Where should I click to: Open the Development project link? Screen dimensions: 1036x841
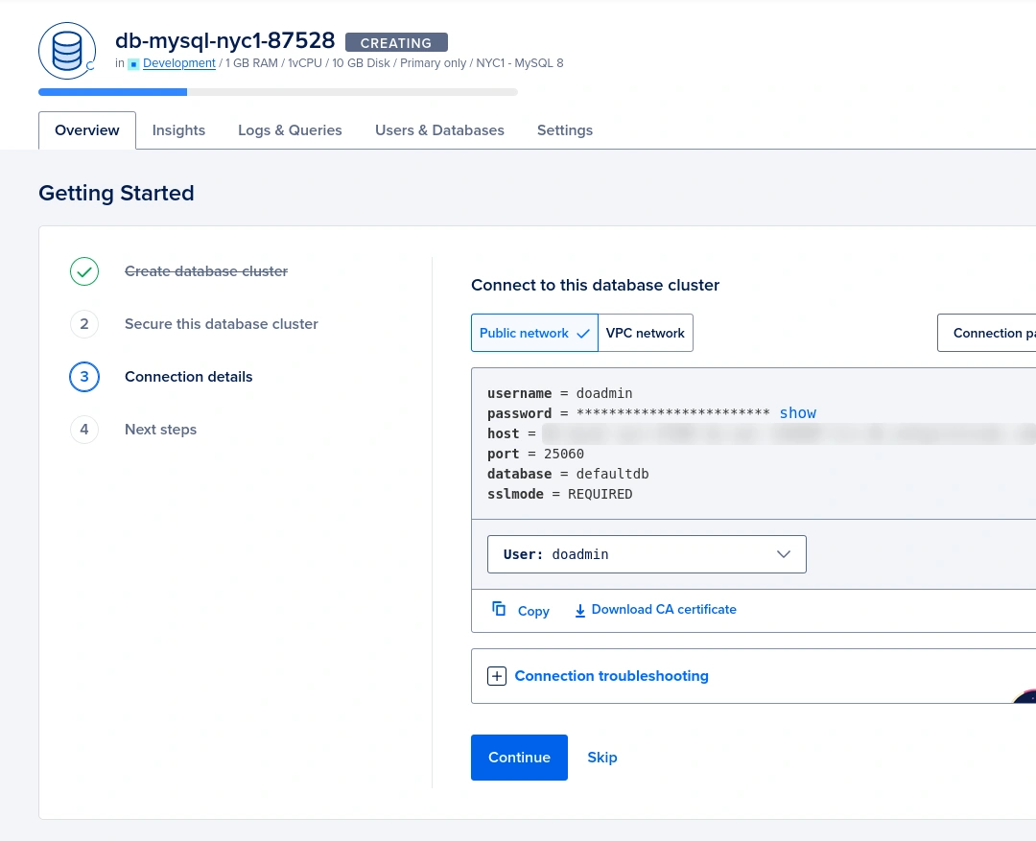tap(179, 63)
